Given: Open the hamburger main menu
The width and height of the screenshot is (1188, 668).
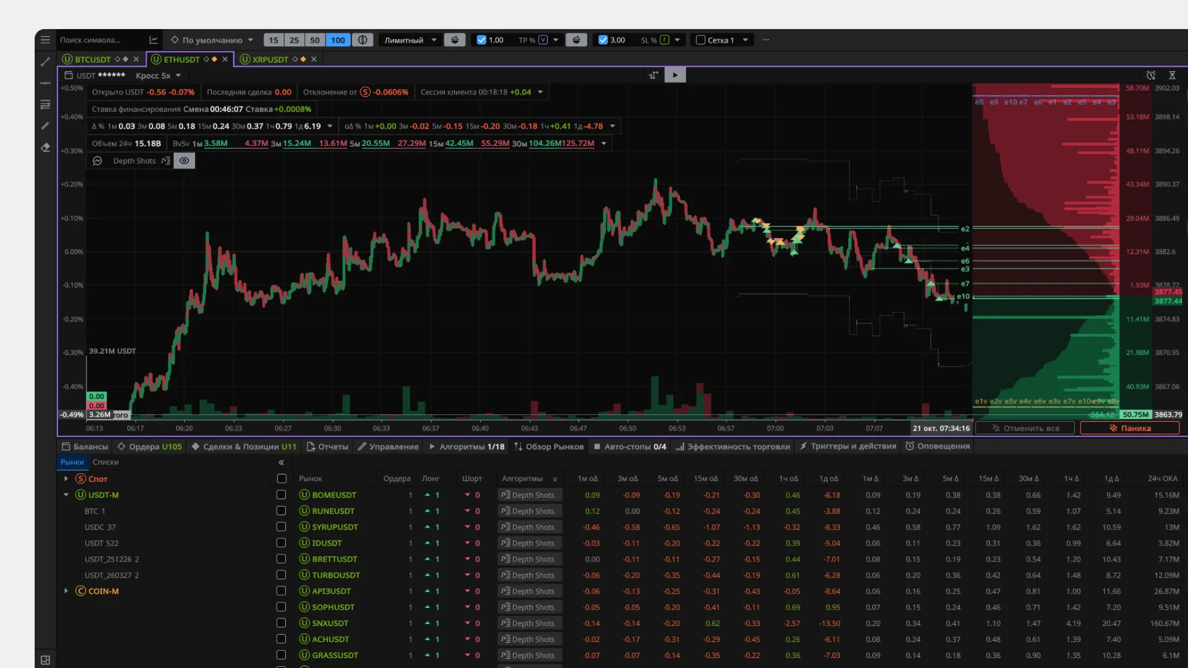Looking at the screenshot, I should [45, 40].
